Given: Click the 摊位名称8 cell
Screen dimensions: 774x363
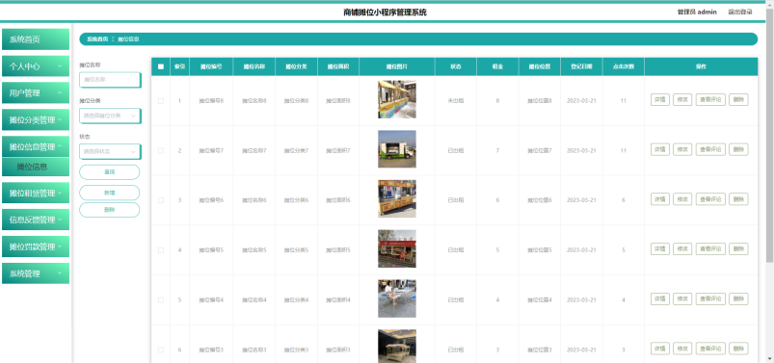Looking at the screenshot, I should pos(254,100).
